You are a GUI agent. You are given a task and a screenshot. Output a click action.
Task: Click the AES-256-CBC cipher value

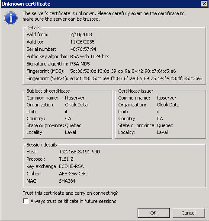[73, 174]
